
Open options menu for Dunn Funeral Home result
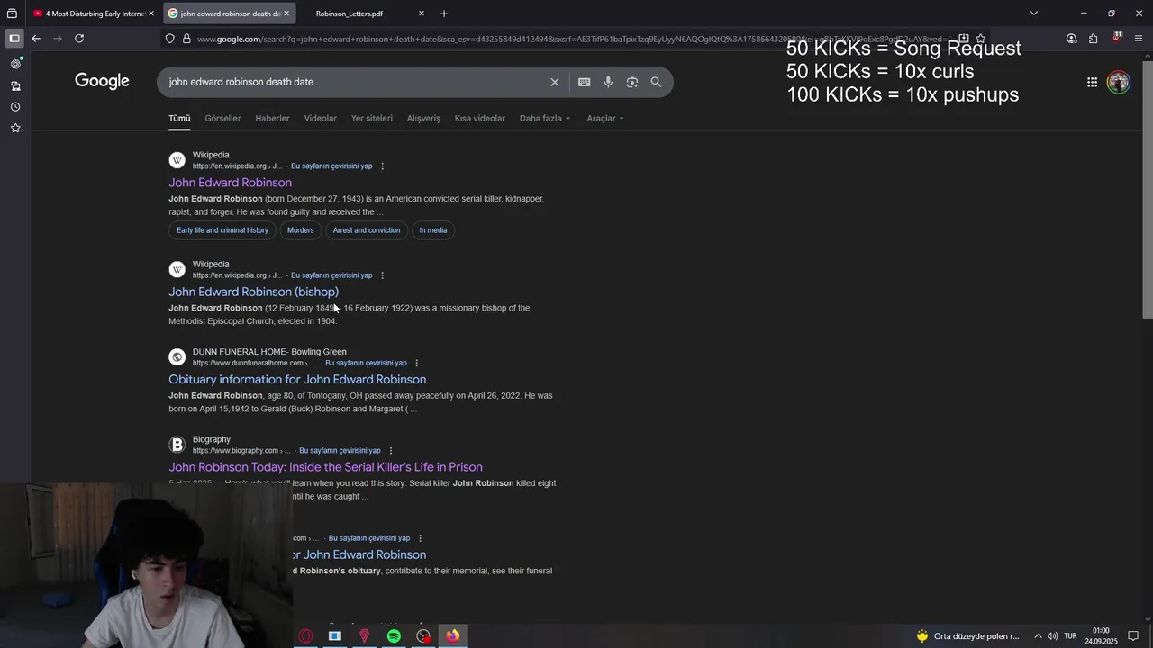pyautogui.click(x=416, y=364)
